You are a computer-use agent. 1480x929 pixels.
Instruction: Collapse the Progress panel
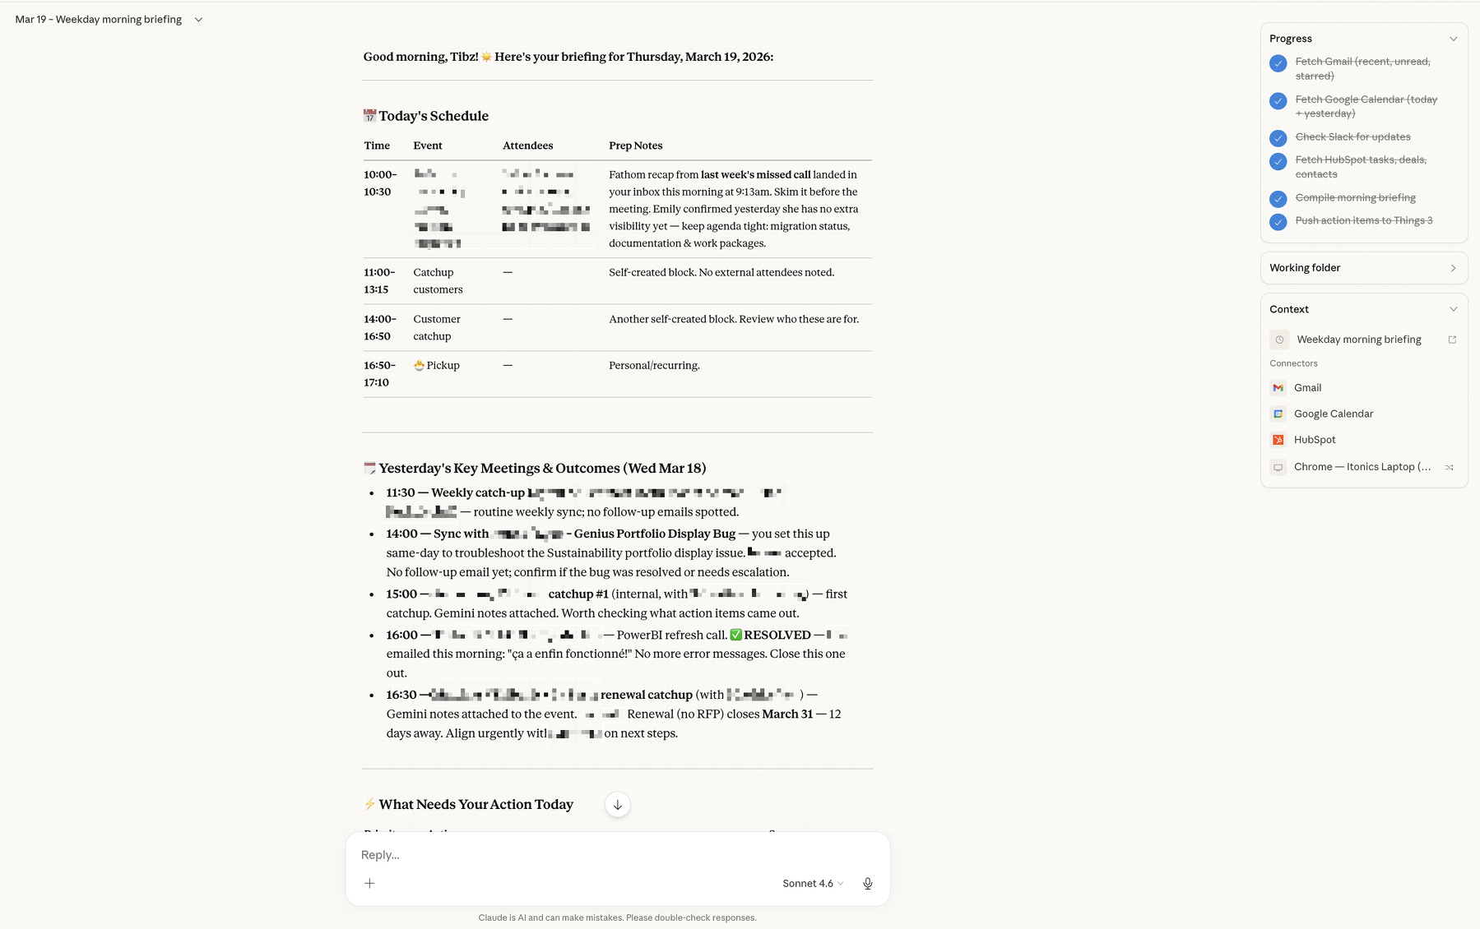[1454, 38]
